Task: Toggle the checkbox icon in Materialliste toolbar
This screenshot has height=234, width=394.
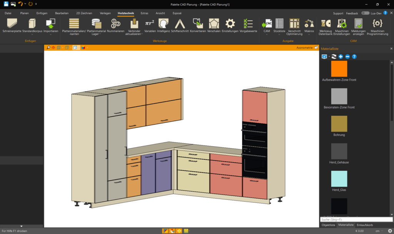Action: coord(324,57)
